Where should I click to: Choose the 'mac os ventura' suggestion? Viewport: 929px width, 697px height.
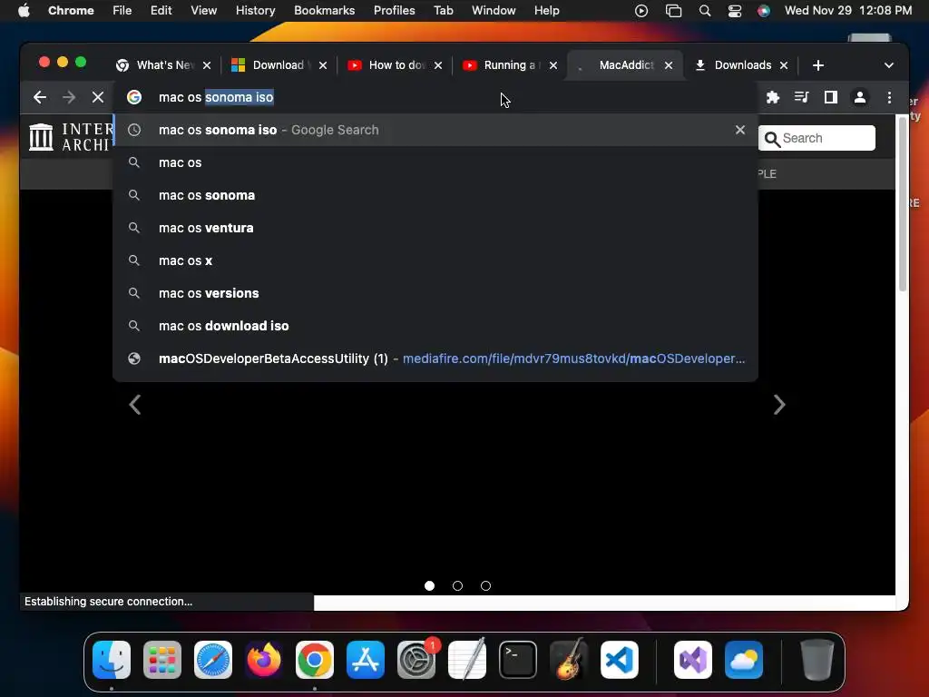coord(435,228)
